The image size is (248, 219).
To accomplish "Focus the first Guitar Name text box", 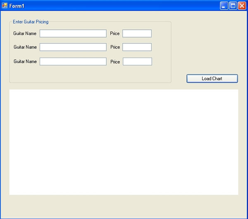I will pos(73,34).
